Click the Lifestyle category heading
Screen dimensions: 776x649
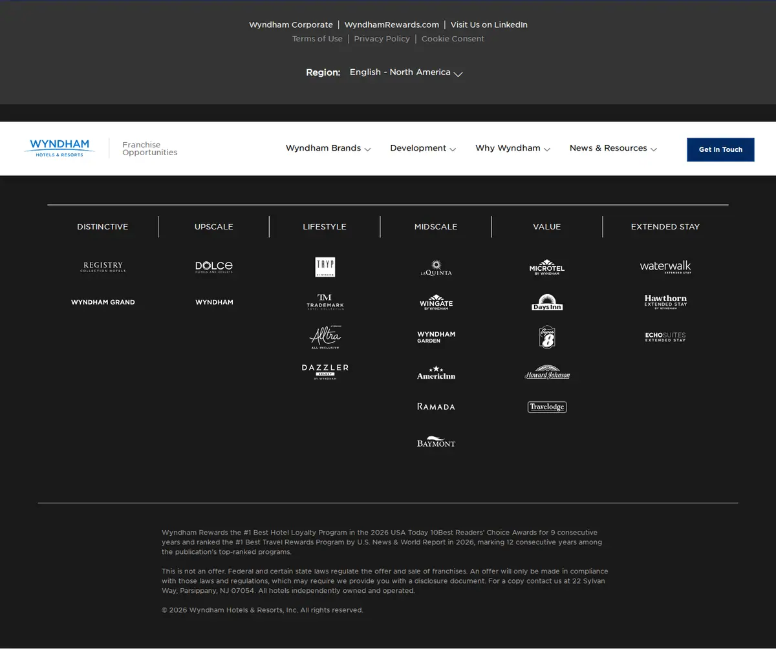point(325,227)
